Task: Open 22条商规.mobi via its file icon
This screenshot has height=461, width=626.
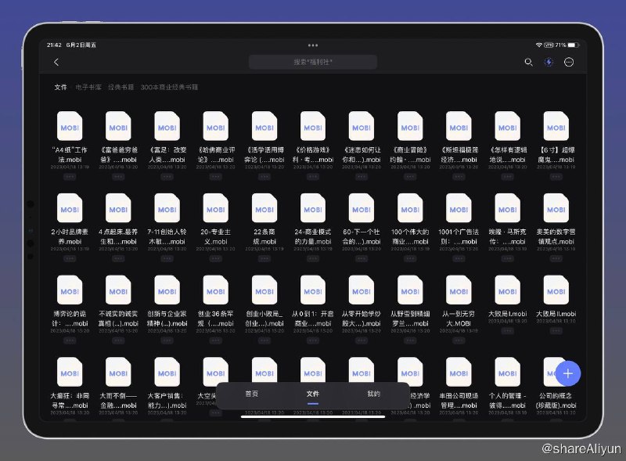Action: (x=264, y=207)
